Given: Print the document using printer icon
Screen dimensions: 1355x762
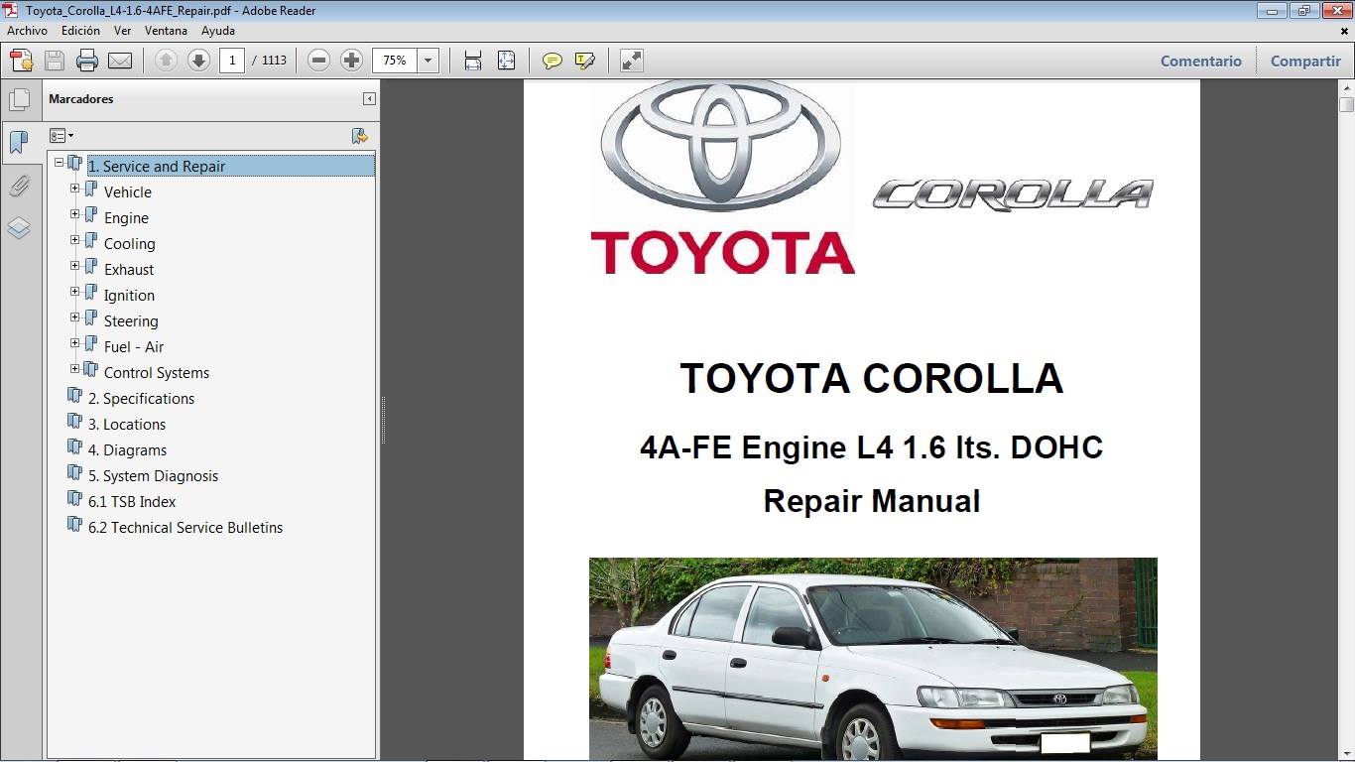Looking at the screenshot, I should pos(87,61).
